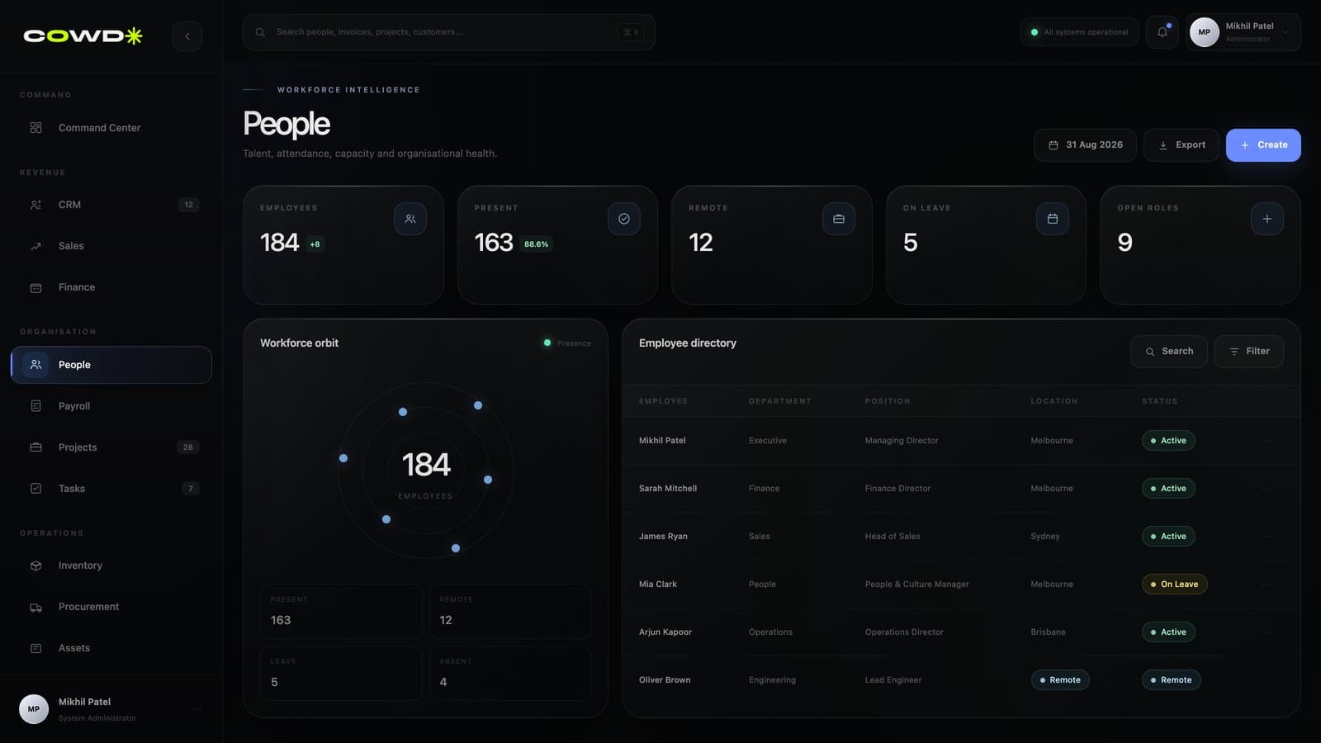Click the COWD logo

pyautogui.click(x=83, y=35)
